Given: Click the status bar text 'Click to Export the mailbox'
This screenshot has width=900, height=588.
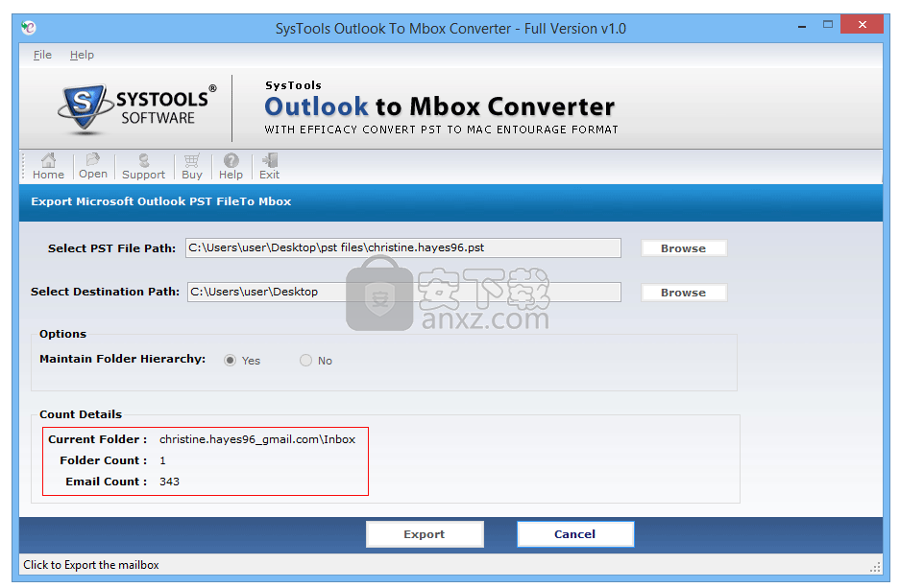Looking at the screenshot, I should coord(91,565).
